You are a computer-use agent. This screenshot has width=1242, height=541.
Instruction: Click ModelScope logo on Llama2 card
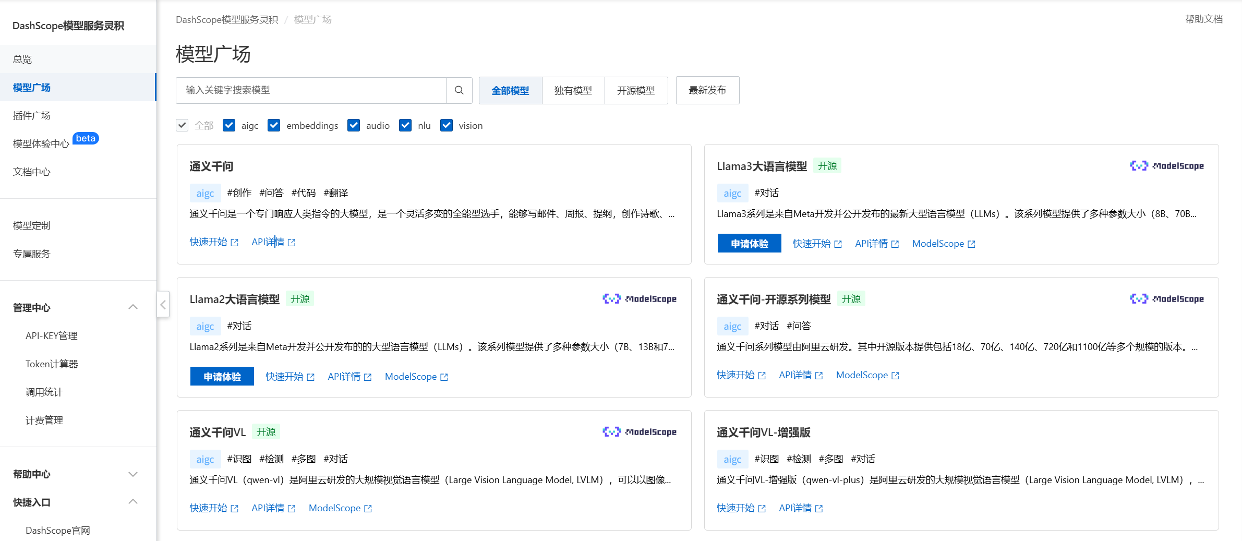640,299
